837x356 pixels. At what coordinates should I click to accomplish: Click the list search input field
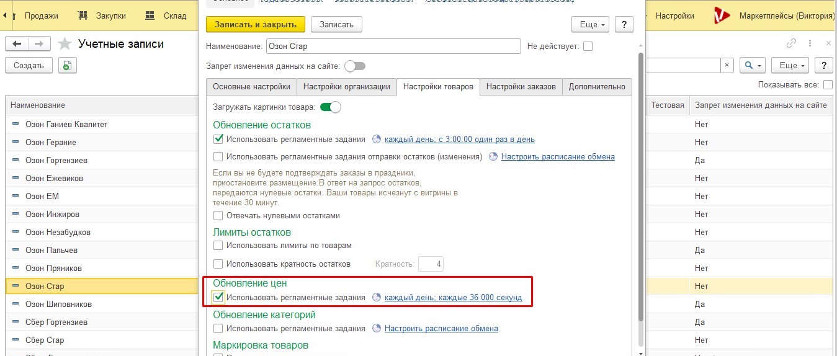[x=683, y=65]
